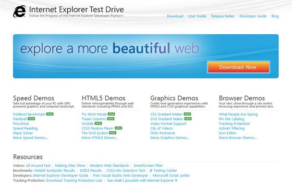Screen dimensions: 292x188
Task: Open the Preschool speed demo
Action: tap(21, 124)
